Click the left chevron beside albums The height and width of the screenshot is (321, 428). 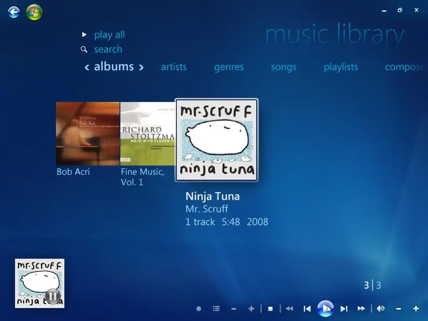pos(87,67)
